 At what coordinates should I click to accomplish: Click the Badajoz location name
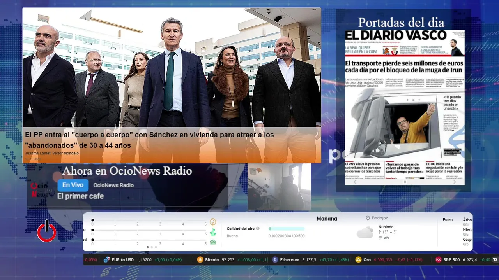coord(380,218)
